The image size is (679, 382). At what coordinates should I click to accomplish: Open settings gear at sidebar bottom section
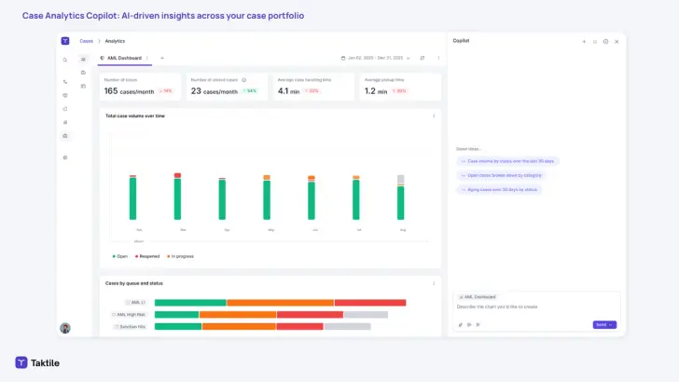click(x=65, y=157)
